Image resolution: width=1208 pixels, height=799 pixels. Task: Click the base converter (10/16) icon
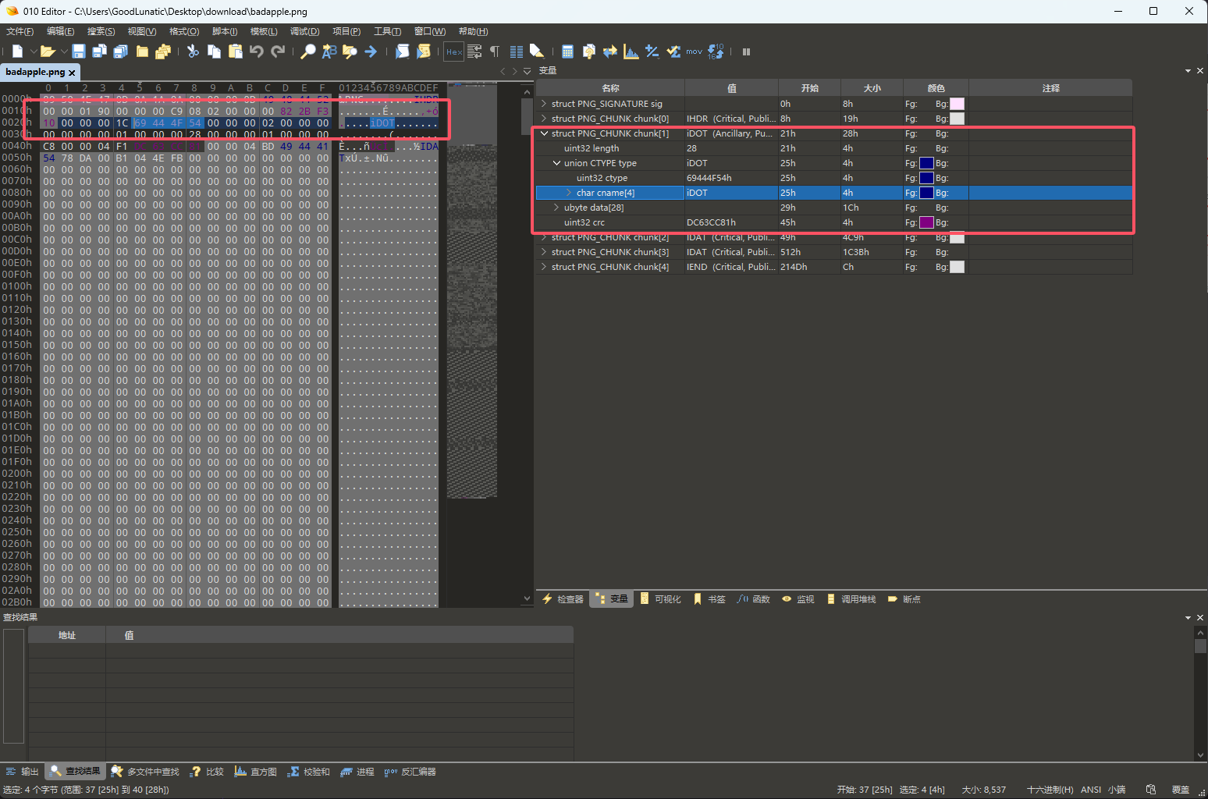point(716,51)
